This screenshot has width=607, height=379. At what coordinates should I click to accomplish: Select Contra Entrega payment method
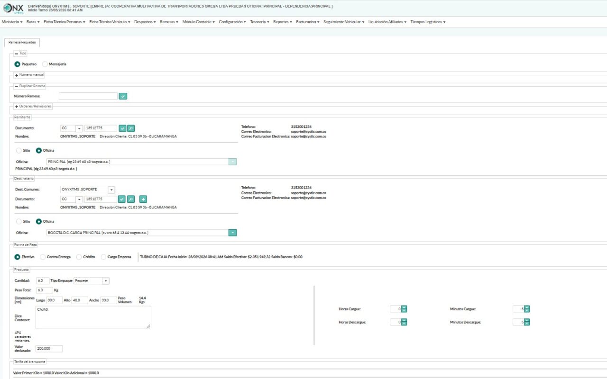click(x=43, y=257)
